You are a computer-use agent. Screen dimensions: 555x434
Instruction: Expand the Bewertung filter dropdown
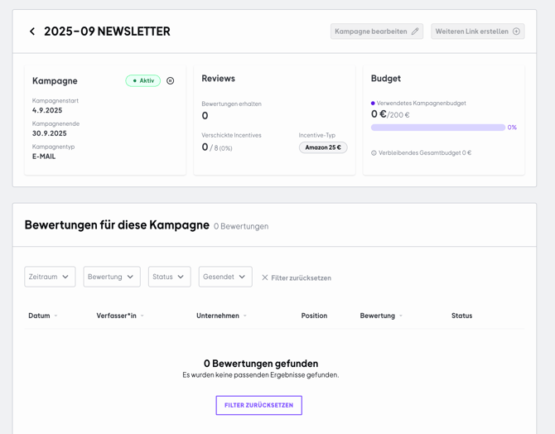(x=112, y=277)
